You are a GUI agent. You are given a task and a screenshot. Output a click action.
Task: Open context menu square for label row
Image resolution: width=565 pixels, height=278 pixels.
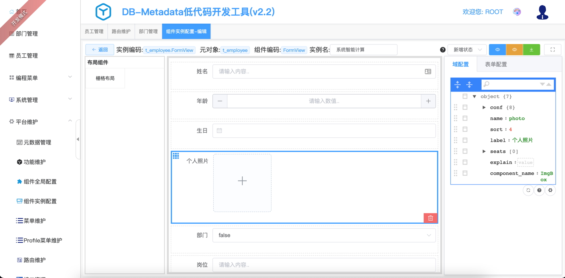coord(465,140)
